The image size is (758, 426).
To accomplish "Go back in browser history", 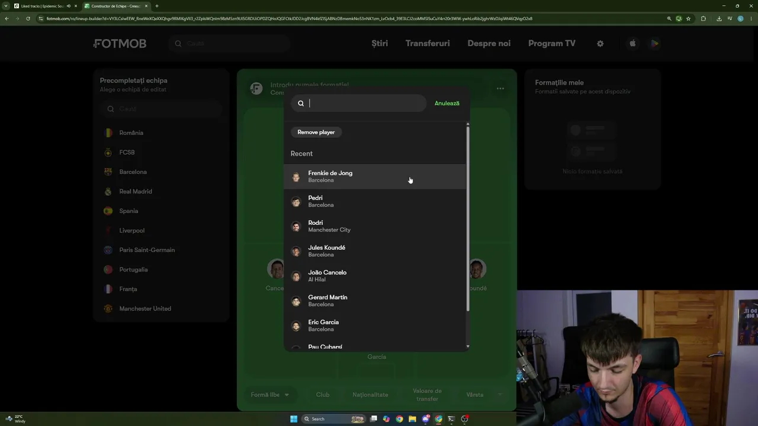I will [7, 18].
